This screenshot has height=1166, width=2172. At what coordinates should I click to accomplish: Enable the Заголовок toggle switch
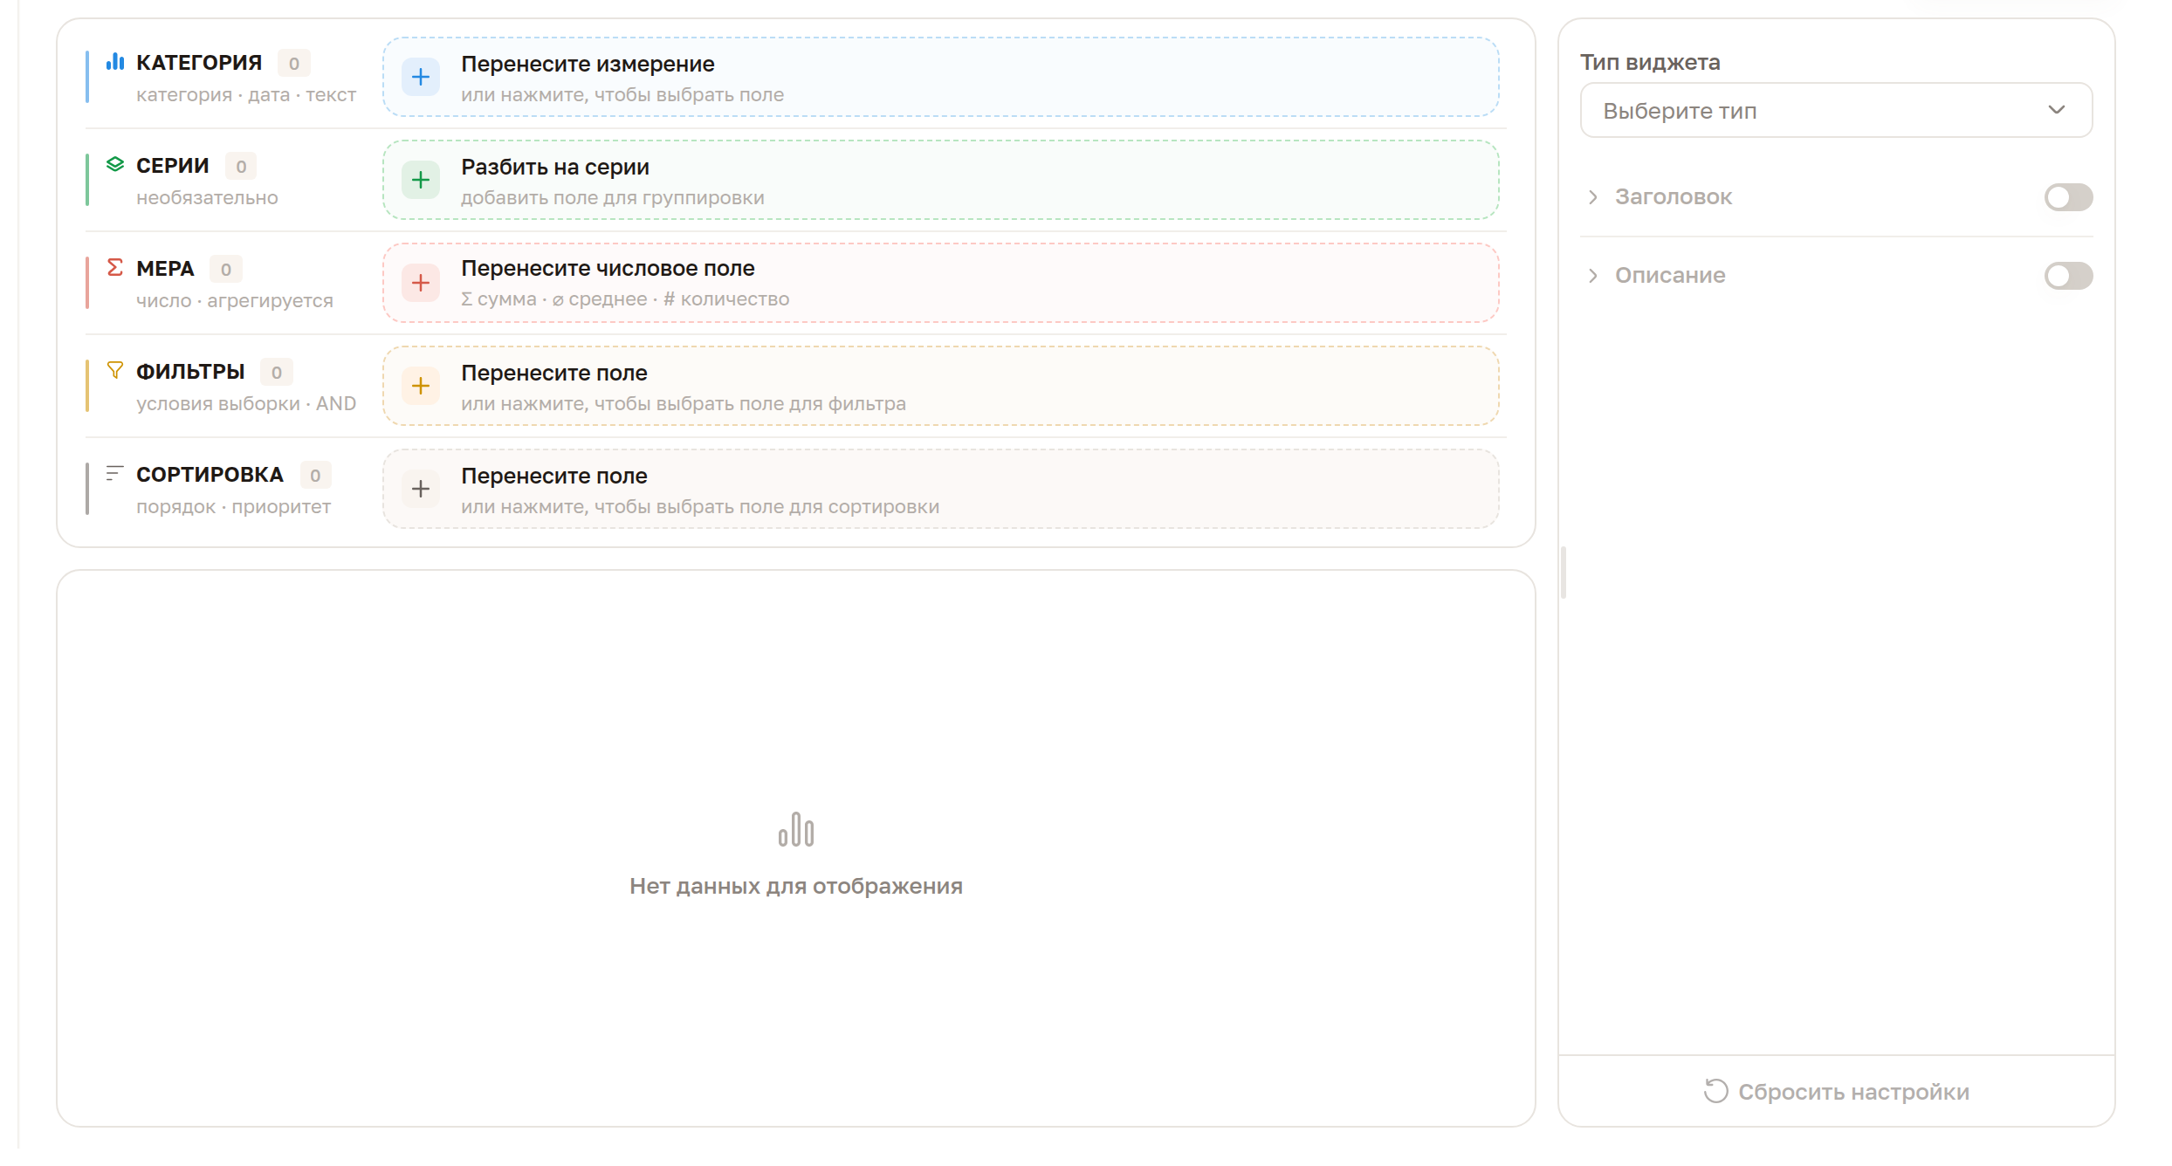click(2068, 197)
